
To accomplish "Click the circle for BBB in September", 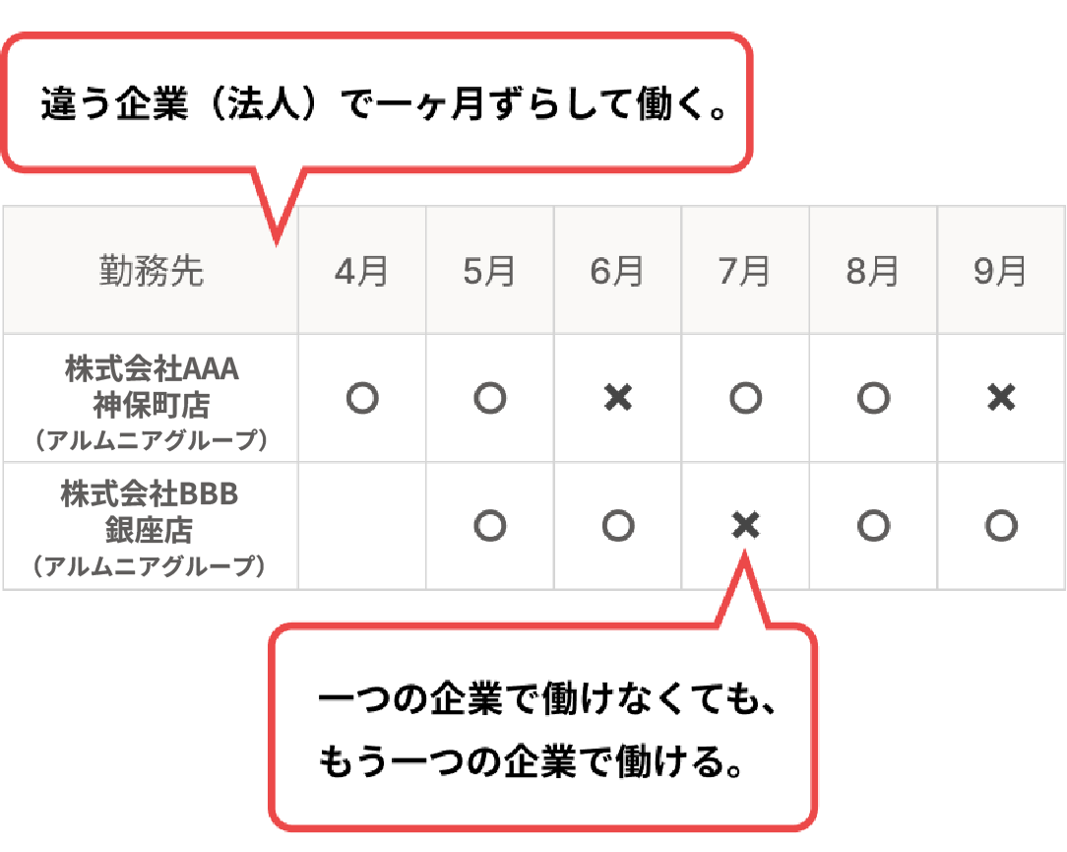I will (x=1001, y=526).
